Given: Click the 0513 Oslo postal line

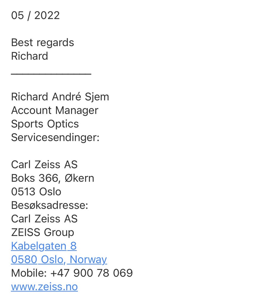Looking at the screenshot, I should 36,192.
